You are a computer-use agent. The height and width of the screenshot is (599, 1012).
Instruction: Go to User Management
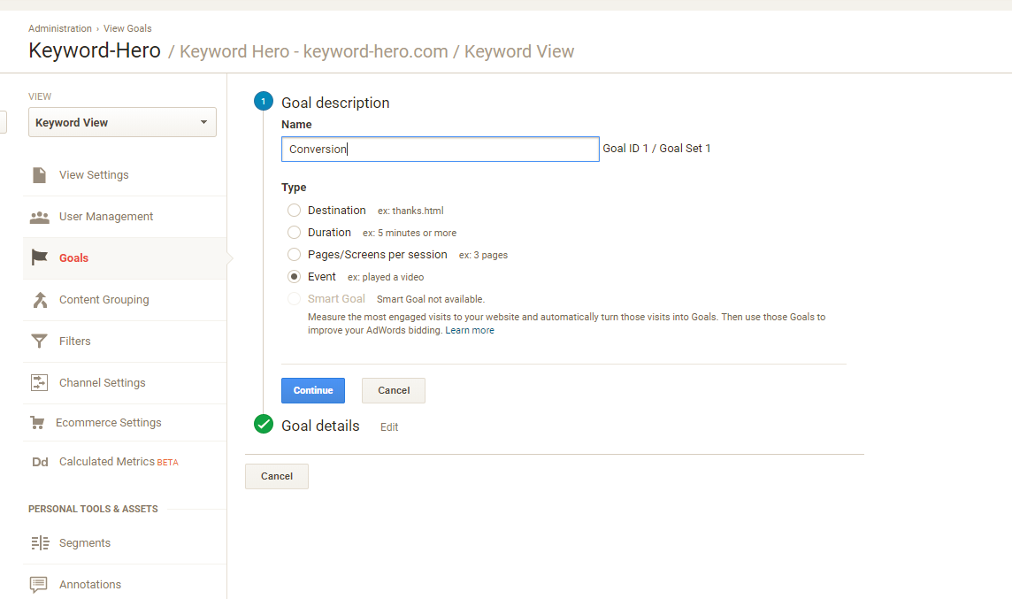click(x=106, y=217)
